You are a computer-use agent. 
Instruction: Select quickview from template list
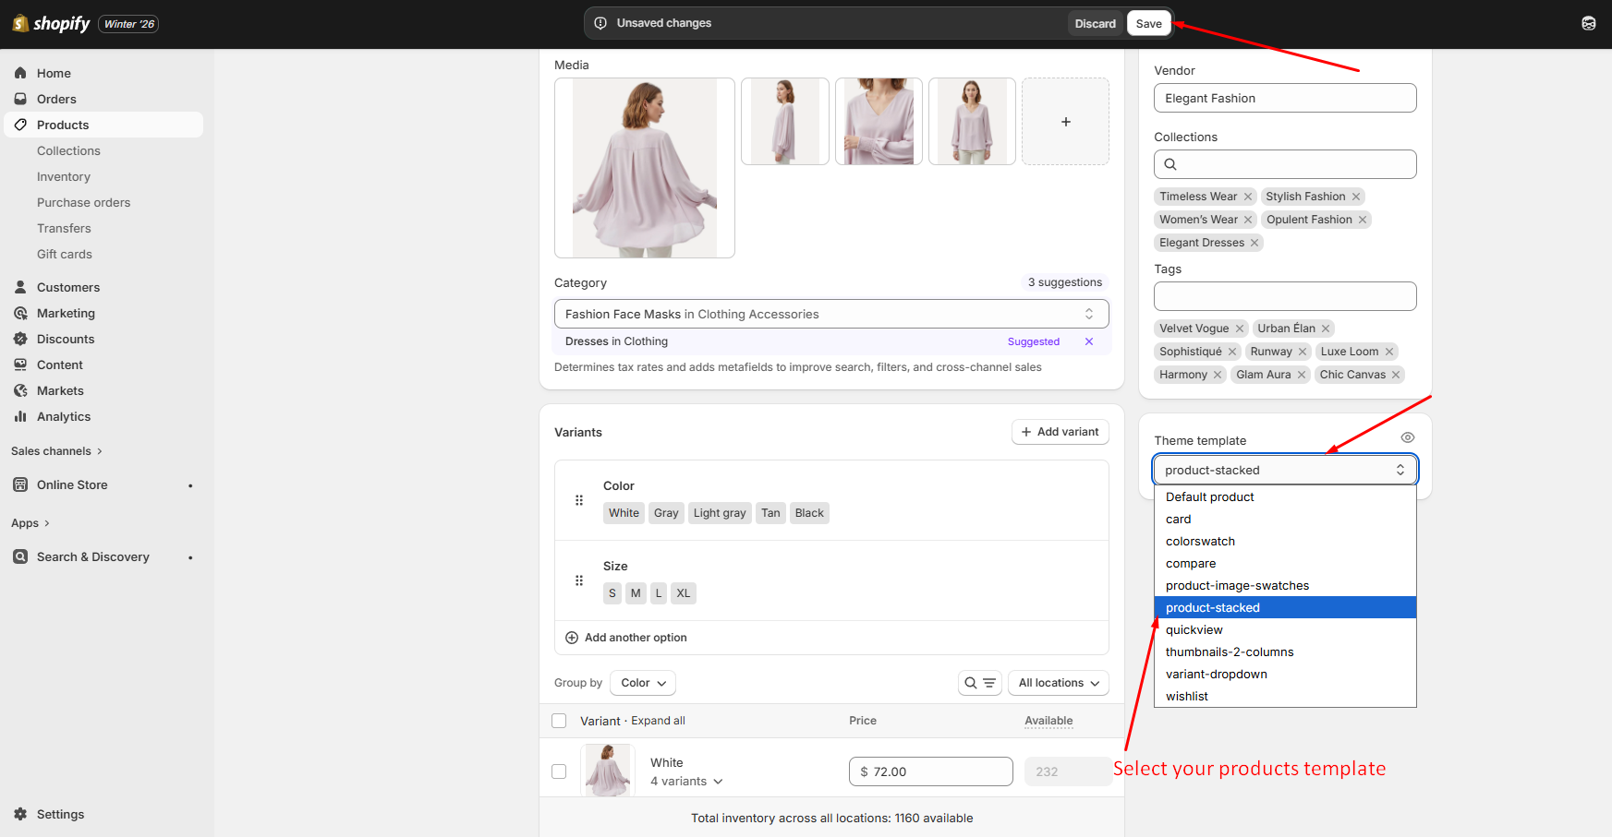[x=1194, y=630]
